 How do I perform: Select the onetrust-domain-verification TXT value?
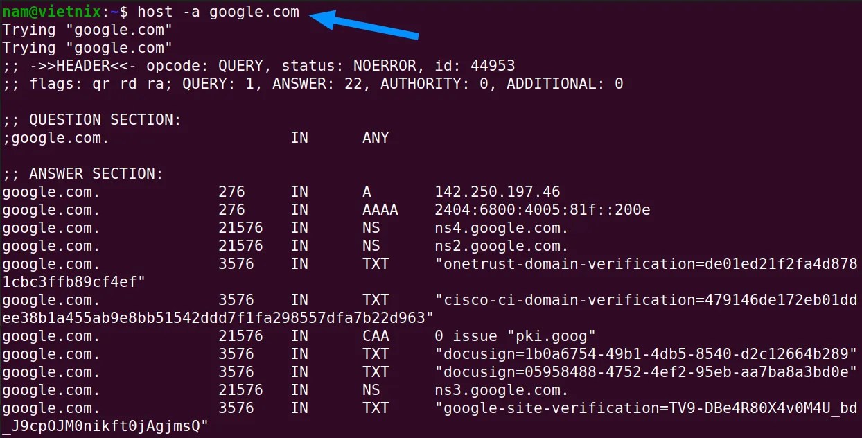pyautogui.click(x=646, y=264)
